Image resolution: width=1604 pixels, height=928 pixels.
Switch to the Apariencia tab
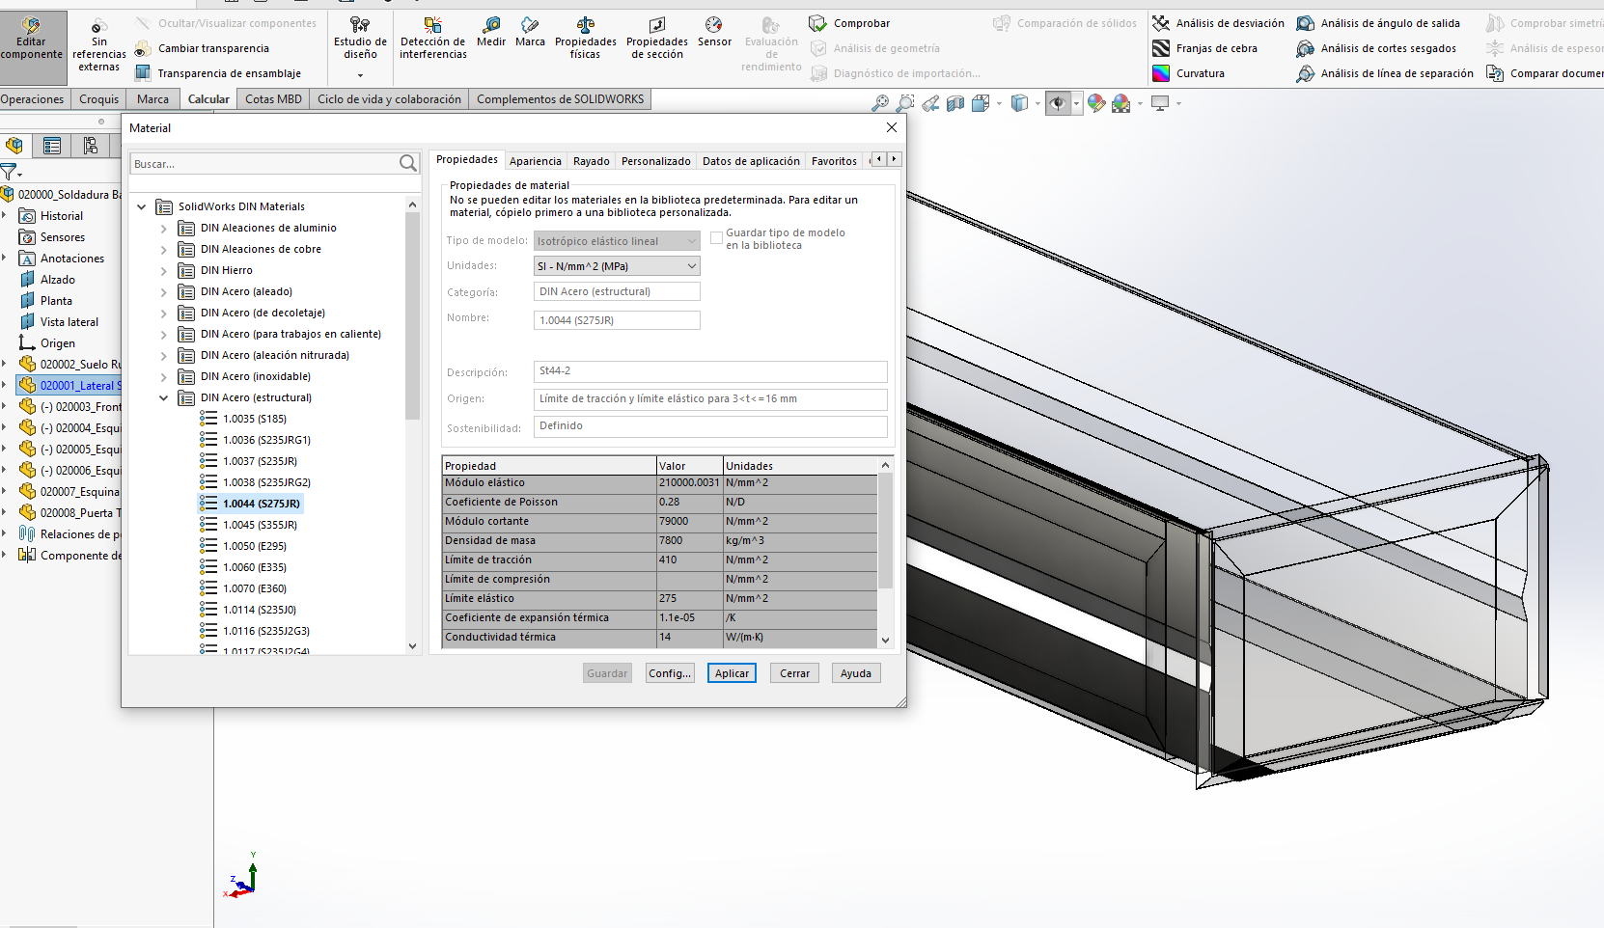coord(535,161)
